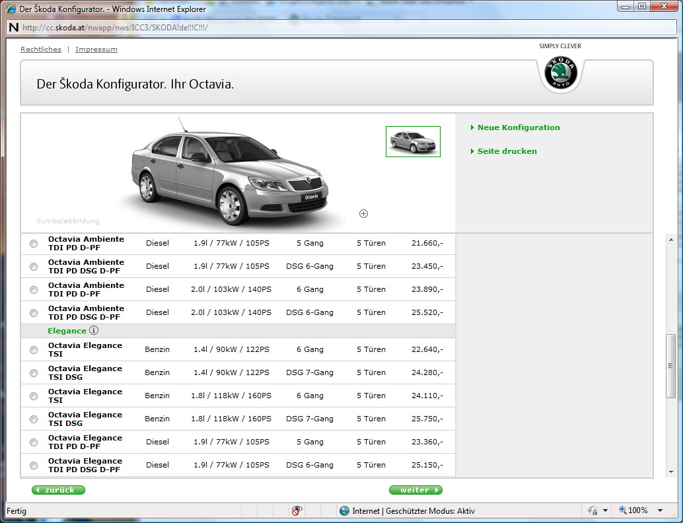The width and height of the screenshot is (683, 523).
Task: Select Octavia Elegance TSI DSG 24.280
Action: point(34,373)
